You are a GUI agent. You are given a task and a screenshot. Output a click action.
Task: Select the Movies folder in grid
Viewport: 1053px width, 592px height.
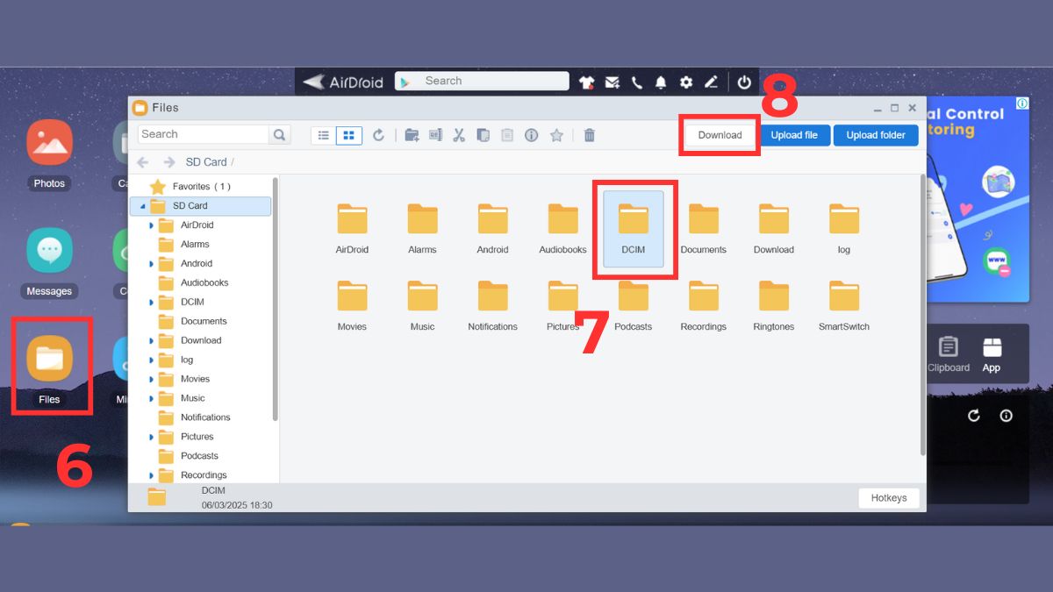click(352, 305)
